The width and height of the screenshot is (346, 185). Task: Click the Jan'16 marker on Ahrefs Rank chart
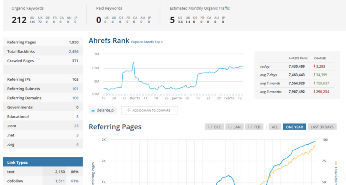pyautogui.click(x=177, y=98)
